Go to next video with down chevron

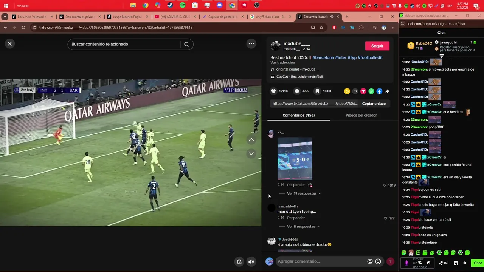251,154
